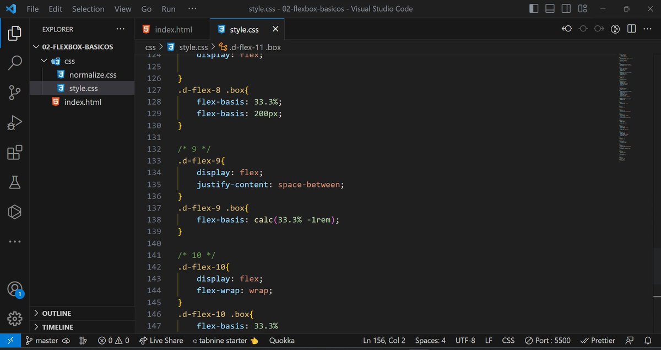661x350 pixels.
Task: Open the Search view in the activity bar
Action: [15, 63]
